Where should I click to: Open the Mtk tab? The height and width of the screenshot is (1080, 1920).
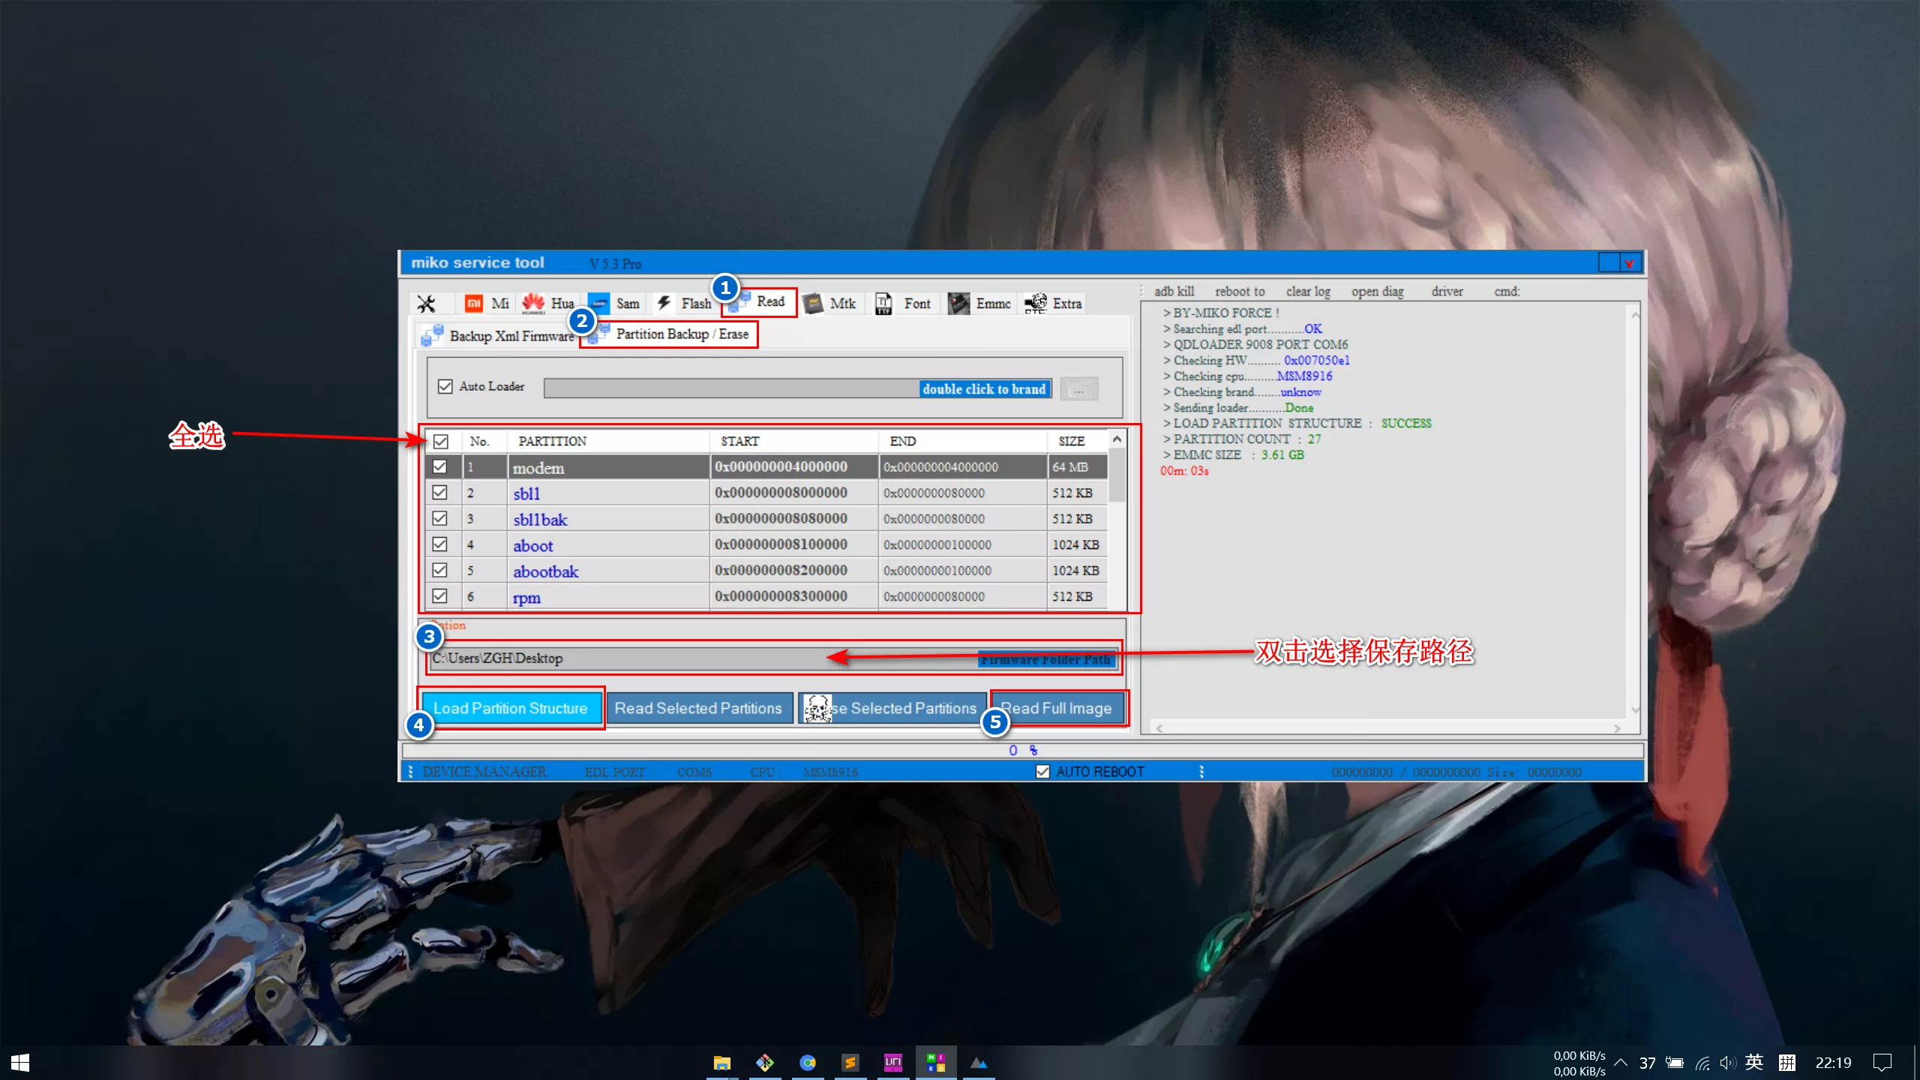(829, 304)
